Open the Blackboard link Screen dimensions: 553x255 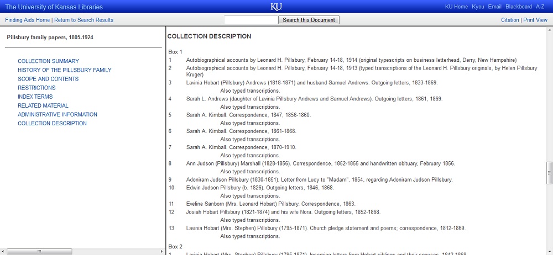519,7
